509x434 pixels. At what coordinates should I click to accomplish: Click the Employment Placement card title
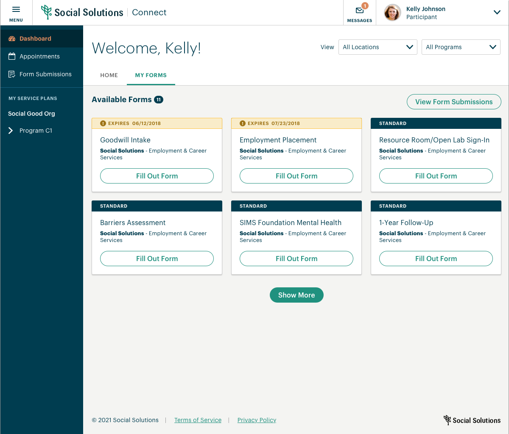[x=278, y=140]
